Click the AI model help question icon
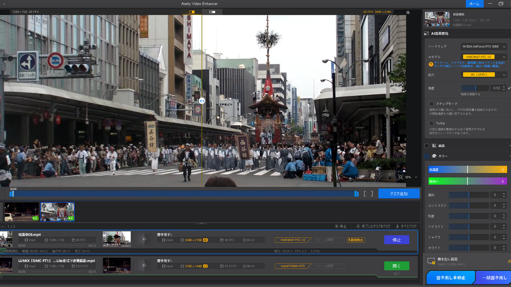The image size is (511, 287). (431, 64)
